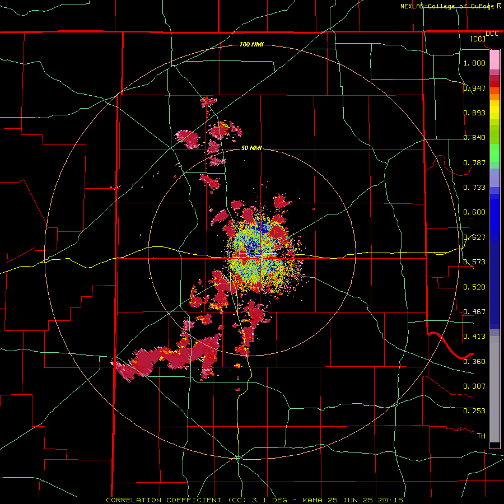Select the 0.253 legend value
Image resolution: width=504 pixels, height=504 pixels.
click(x=474, y=411)
